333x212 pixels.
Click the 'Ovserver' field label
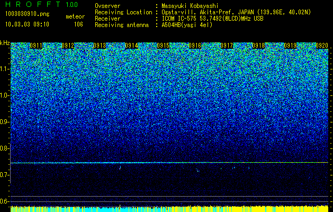107,6
